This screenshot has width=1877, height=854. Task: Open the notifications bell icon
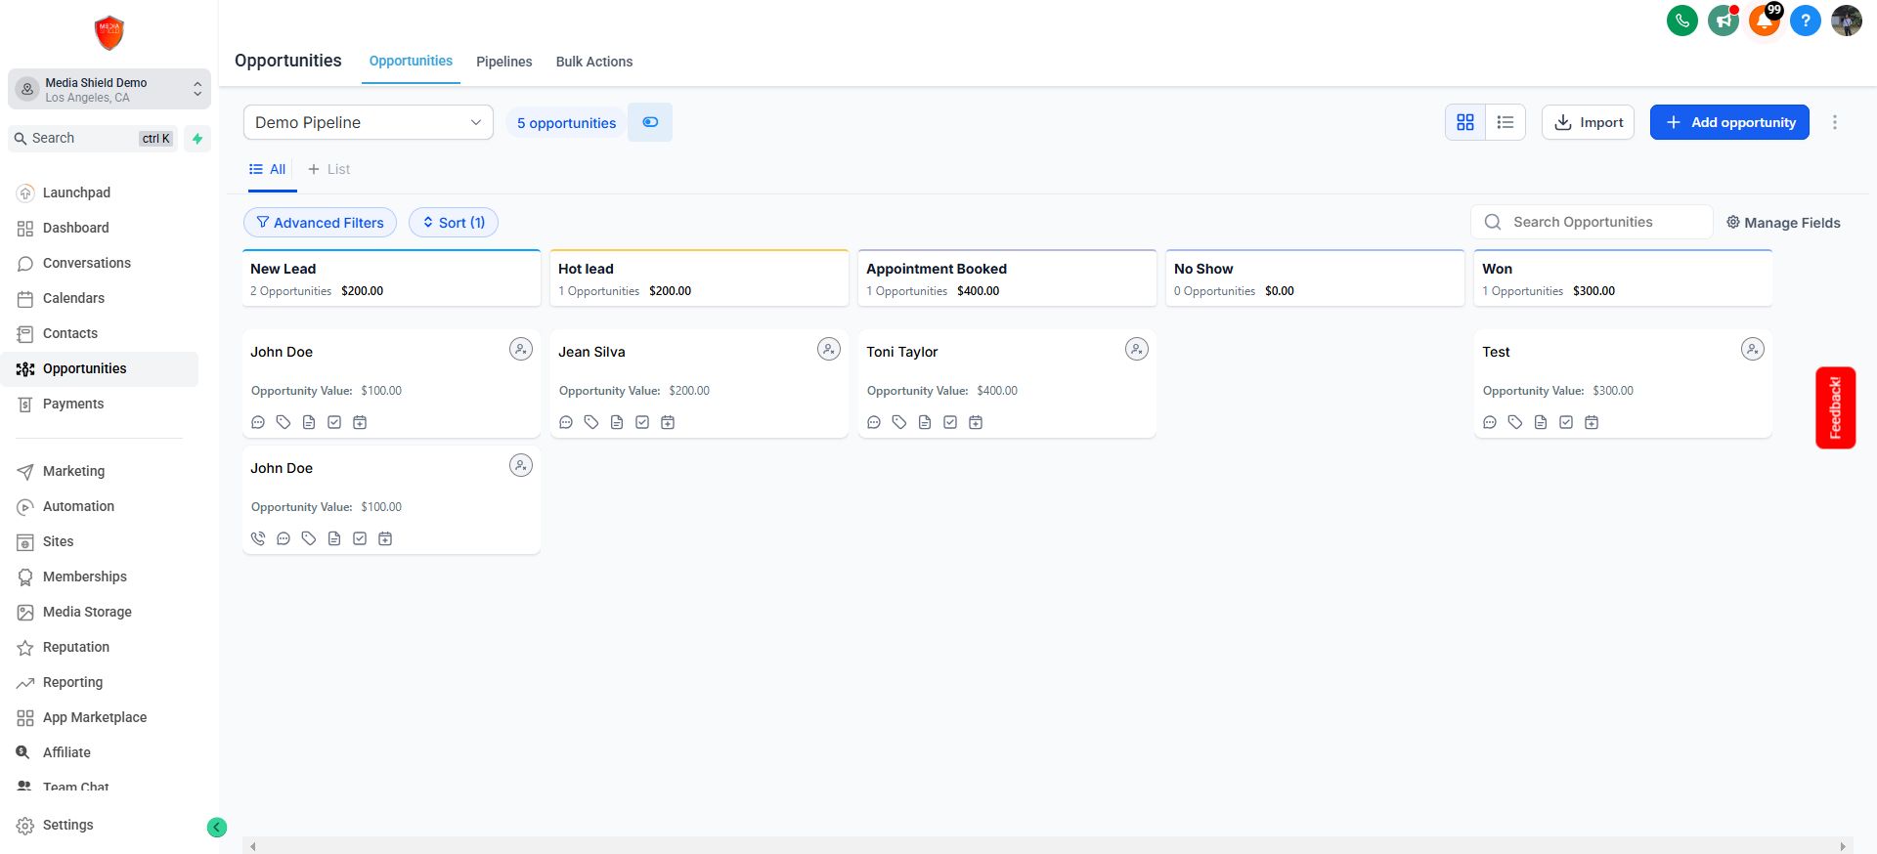point(1764,21)
